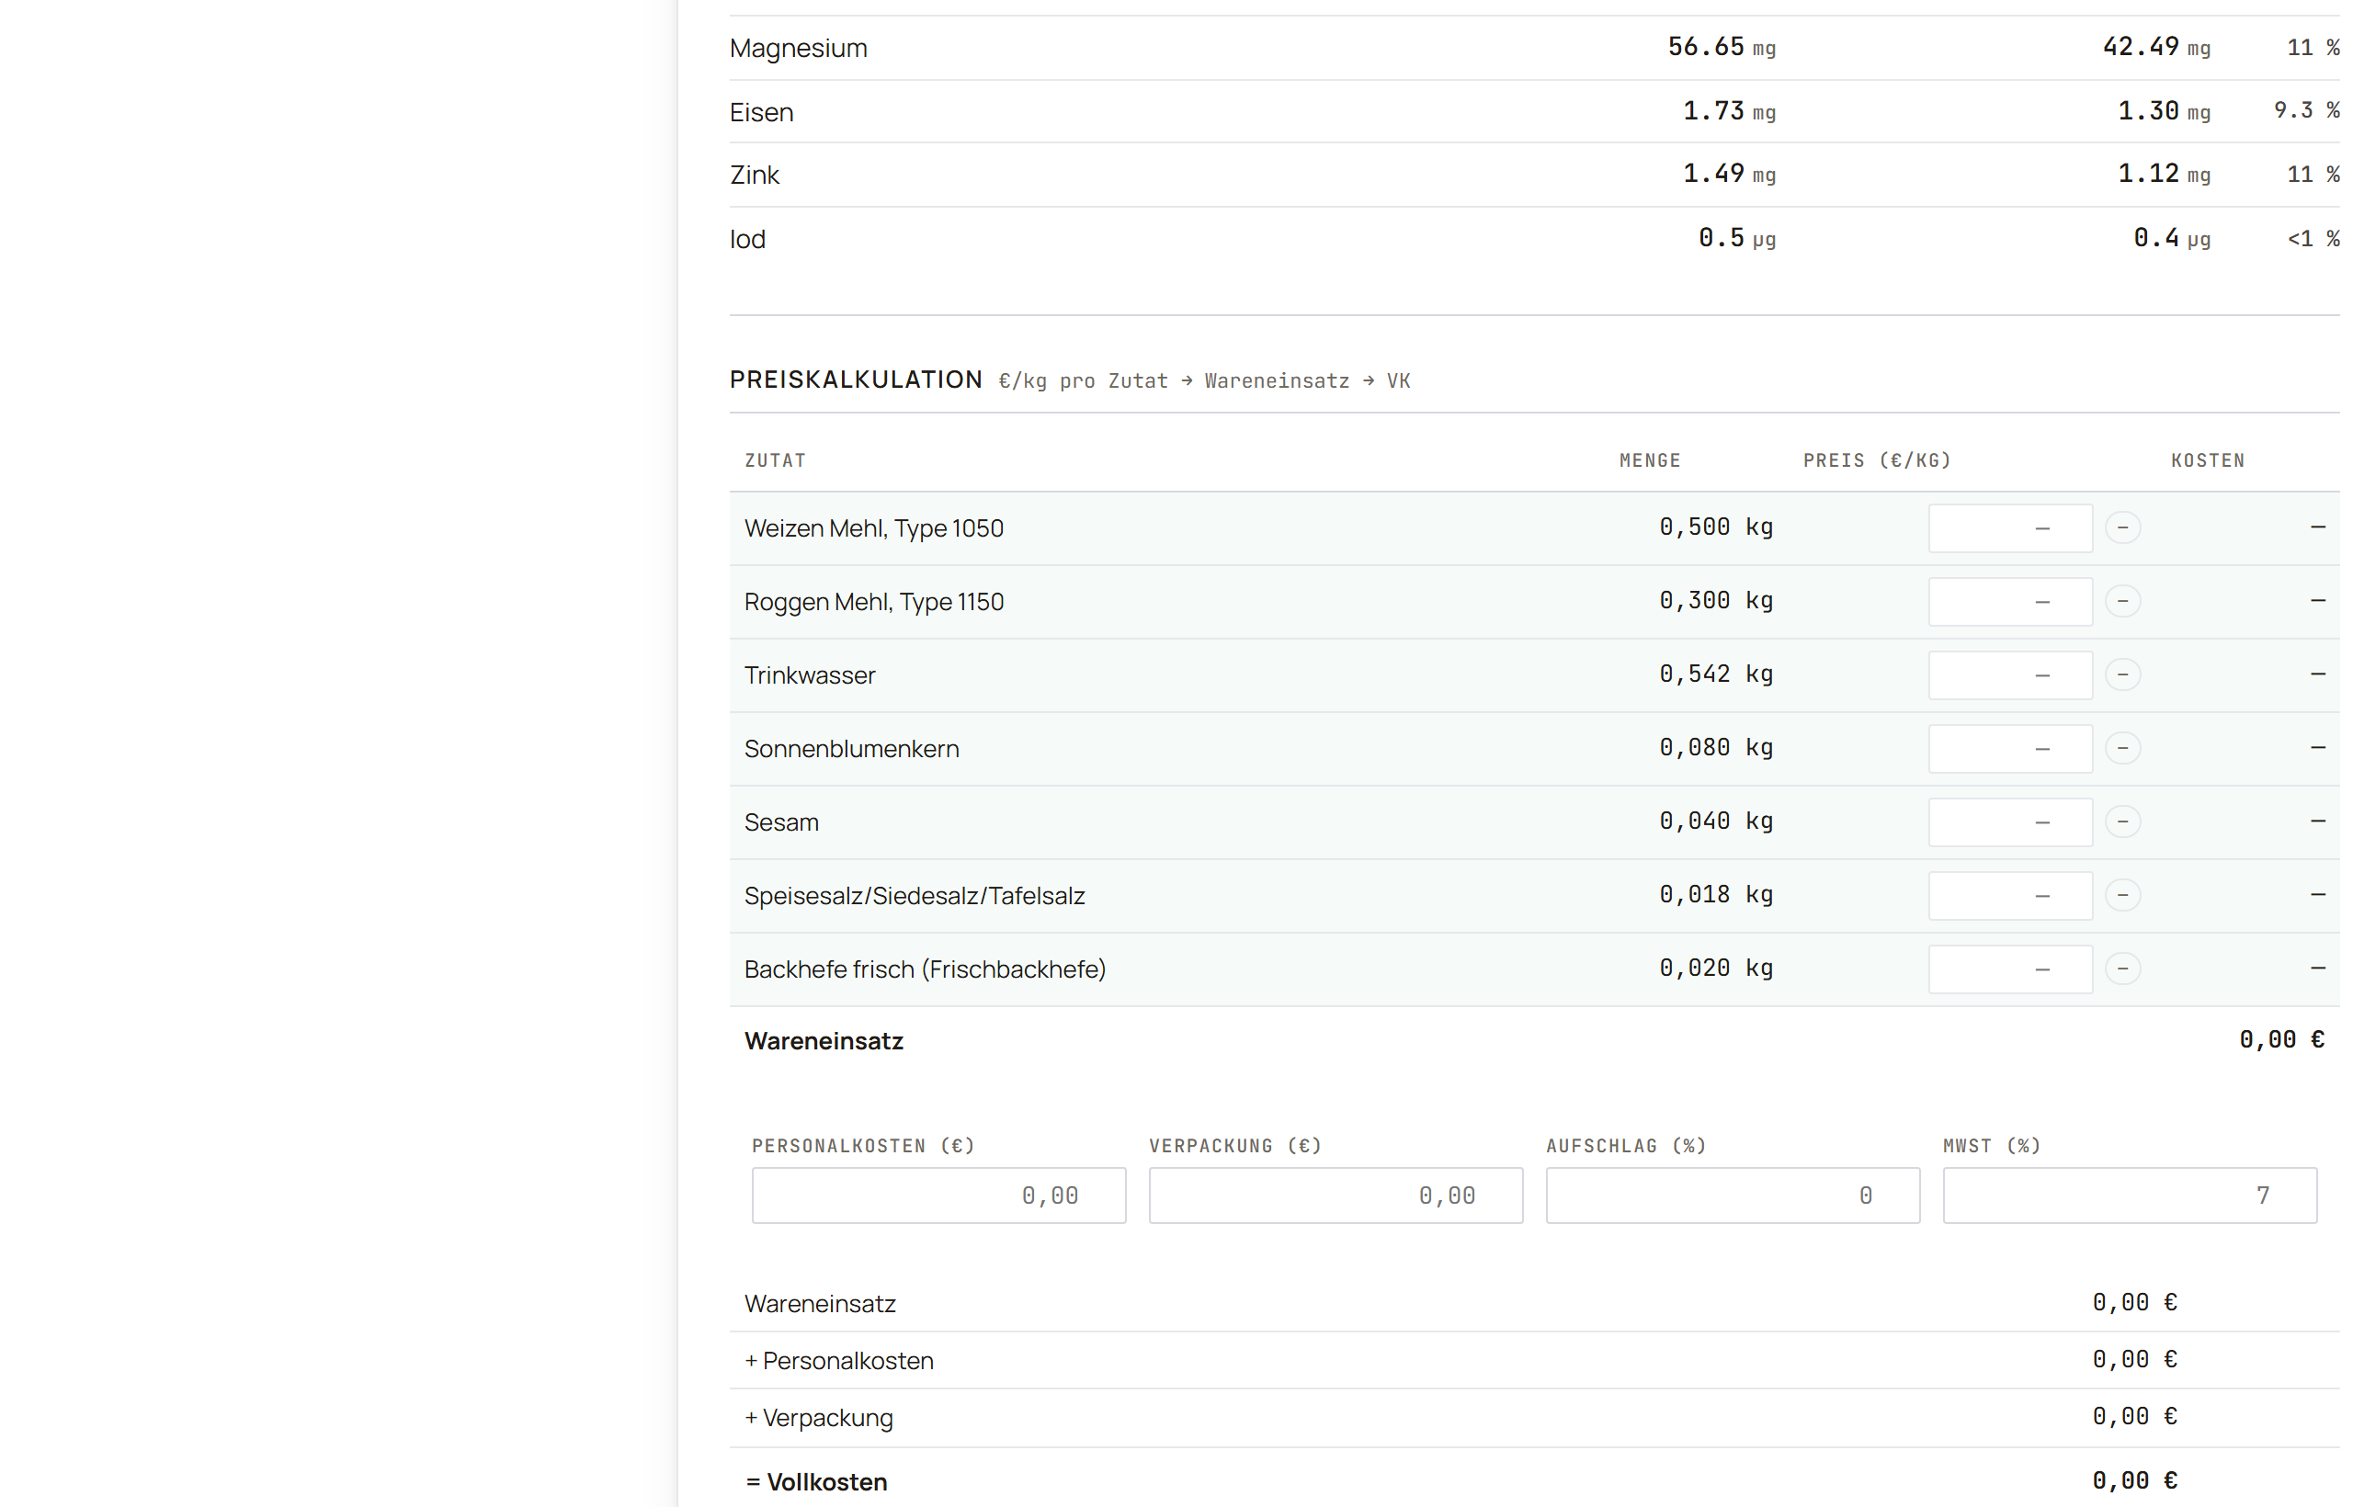Click the MENGE column header

point(1649,461)
